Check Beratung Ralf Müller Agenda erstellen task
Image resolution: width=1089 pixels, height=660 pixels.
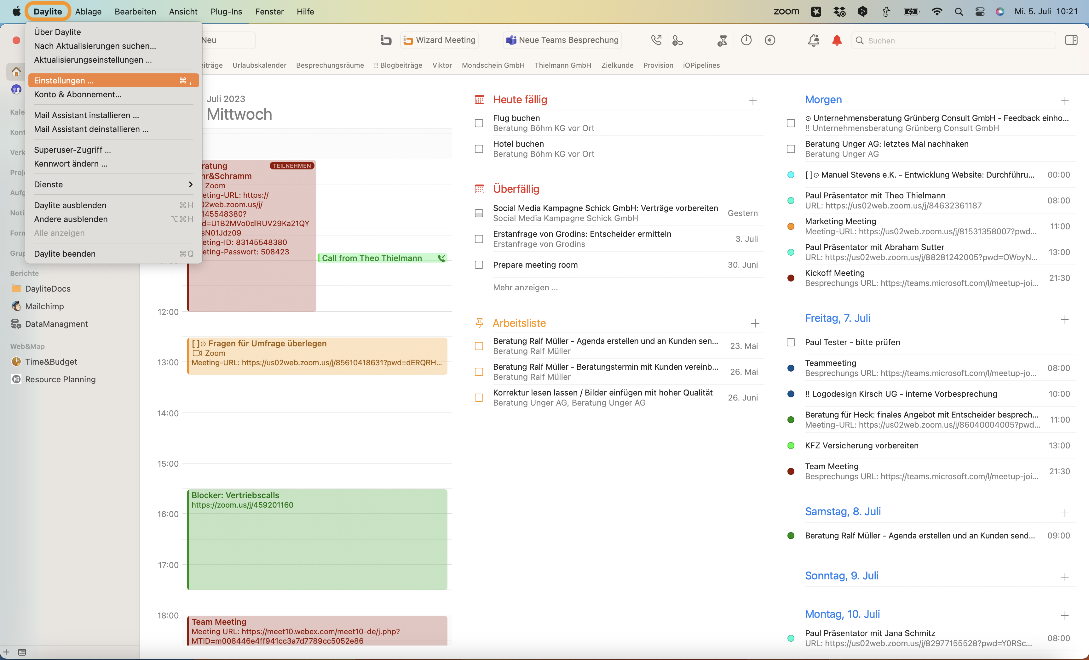click(x=479, y=346)
